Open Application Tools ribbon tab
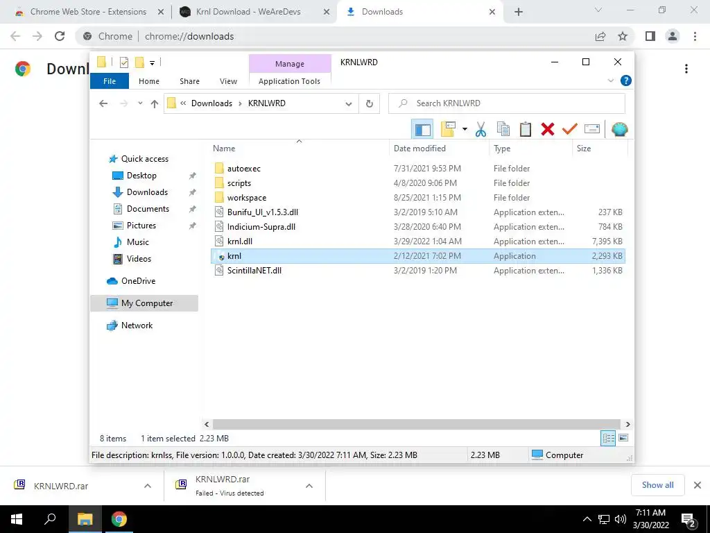 pyautogui.click(x=289, y=81)
